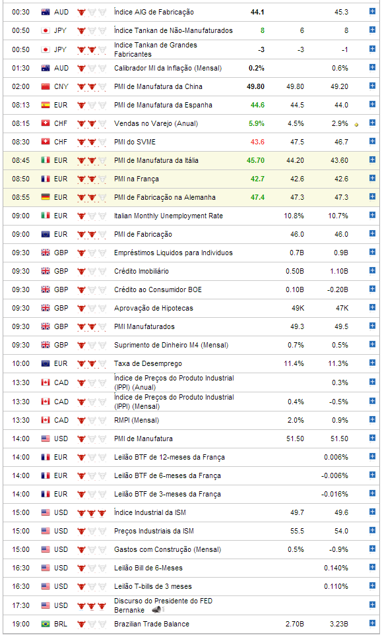Click Australia flag beside Índice AIG de Fabricação
The image size is (382, 637).
46,12
